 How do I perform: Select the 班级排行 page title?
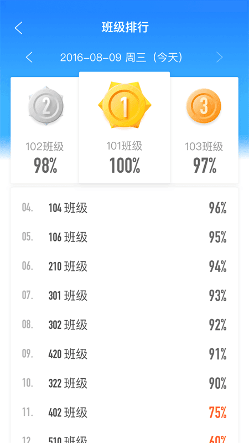click(x=125, y=28)
